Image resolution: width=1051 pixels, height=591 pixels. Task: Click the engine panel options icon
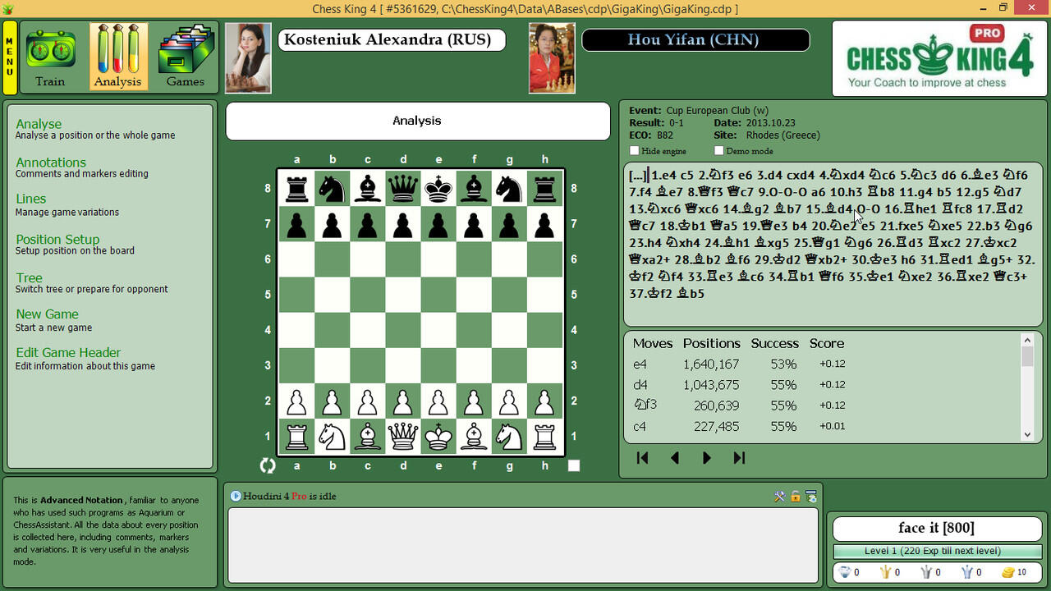811,497
